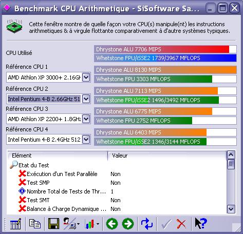Image resolution: width=243 pixels, height=234 pixels.
Task: Click magnifier icon beside Etat du Test
Action: pyautogui.click(x=14, y=165)
